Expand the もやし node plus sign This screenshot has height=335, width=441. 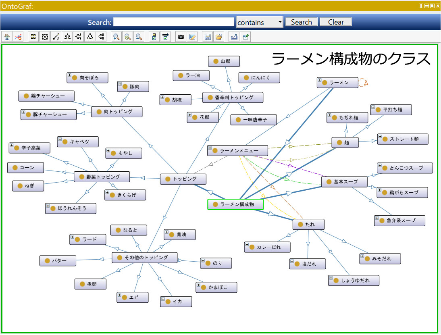click(x=108, y=150)
